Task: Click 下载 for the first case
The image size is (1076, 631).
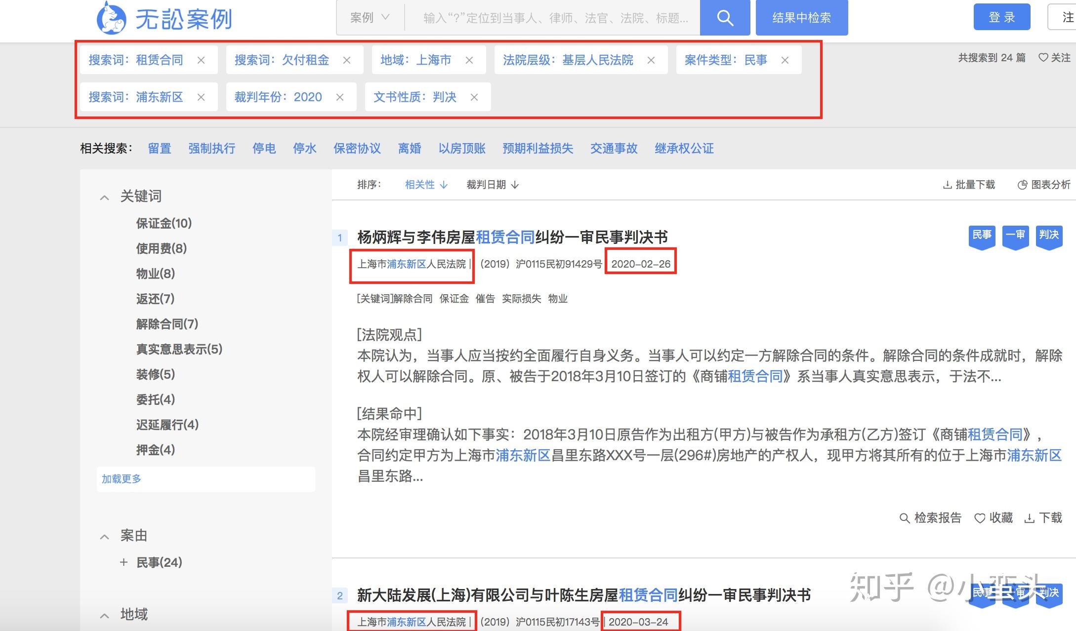Action: tap(1043, 518)
